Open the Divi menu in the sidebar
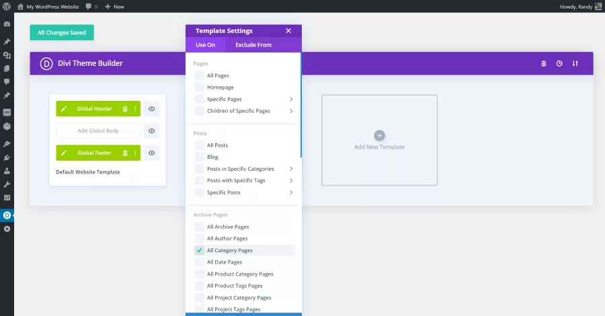Image resolution: width=605 pixels, height=316 pixels. point(7,215)
